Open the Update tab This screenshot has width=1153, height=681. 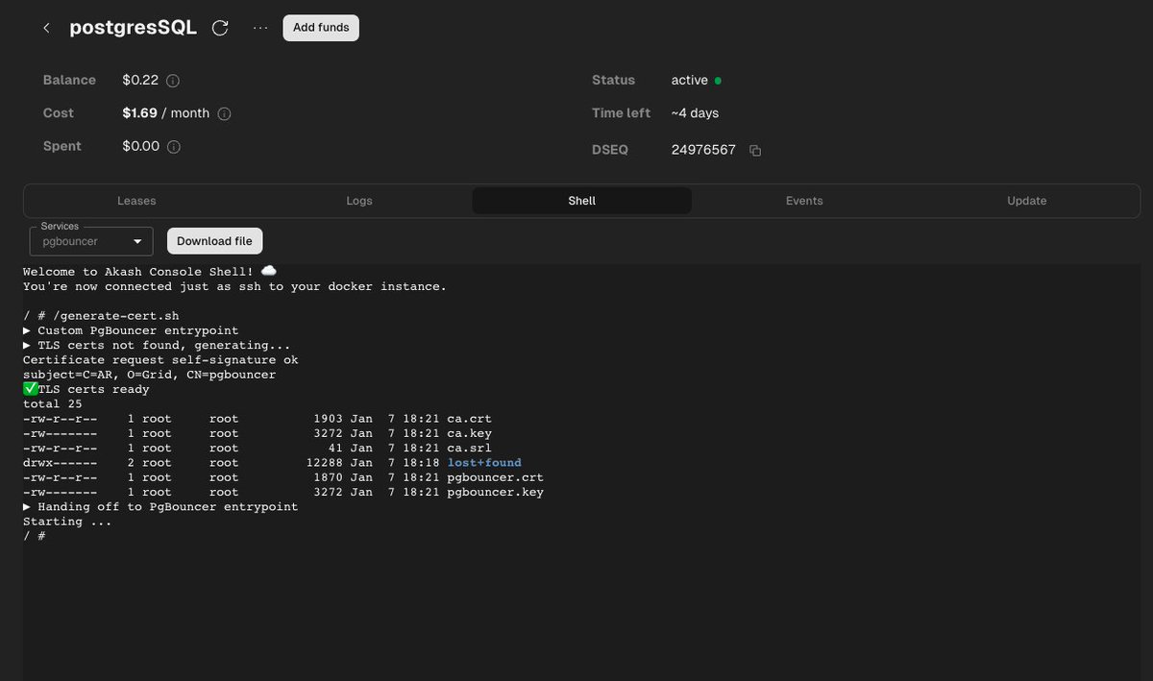pos(1026,201)
